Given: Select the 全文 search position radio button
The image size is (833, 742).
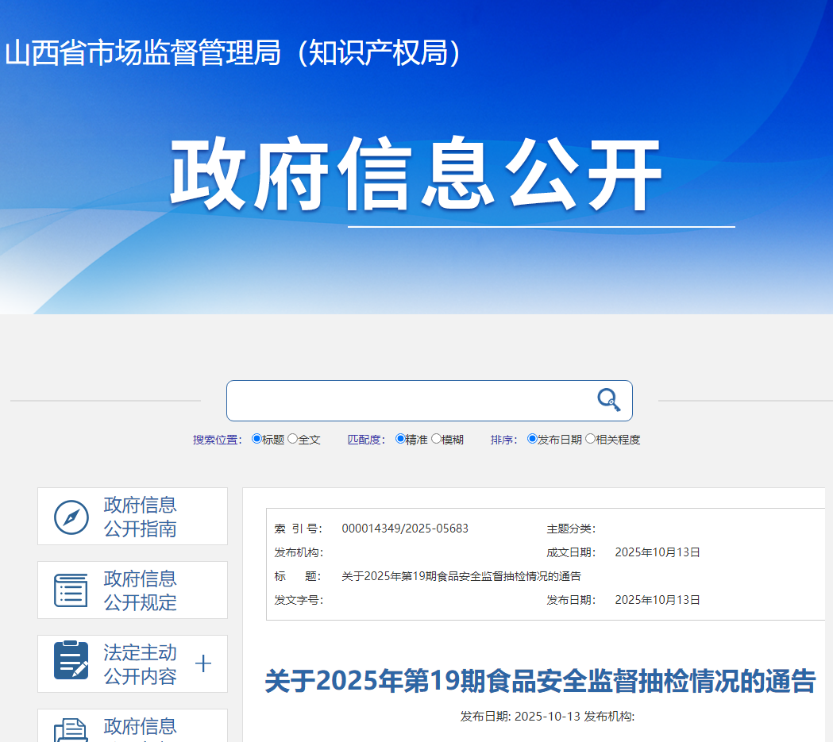Looking at the screenshot, I should (x=292, y=439).
